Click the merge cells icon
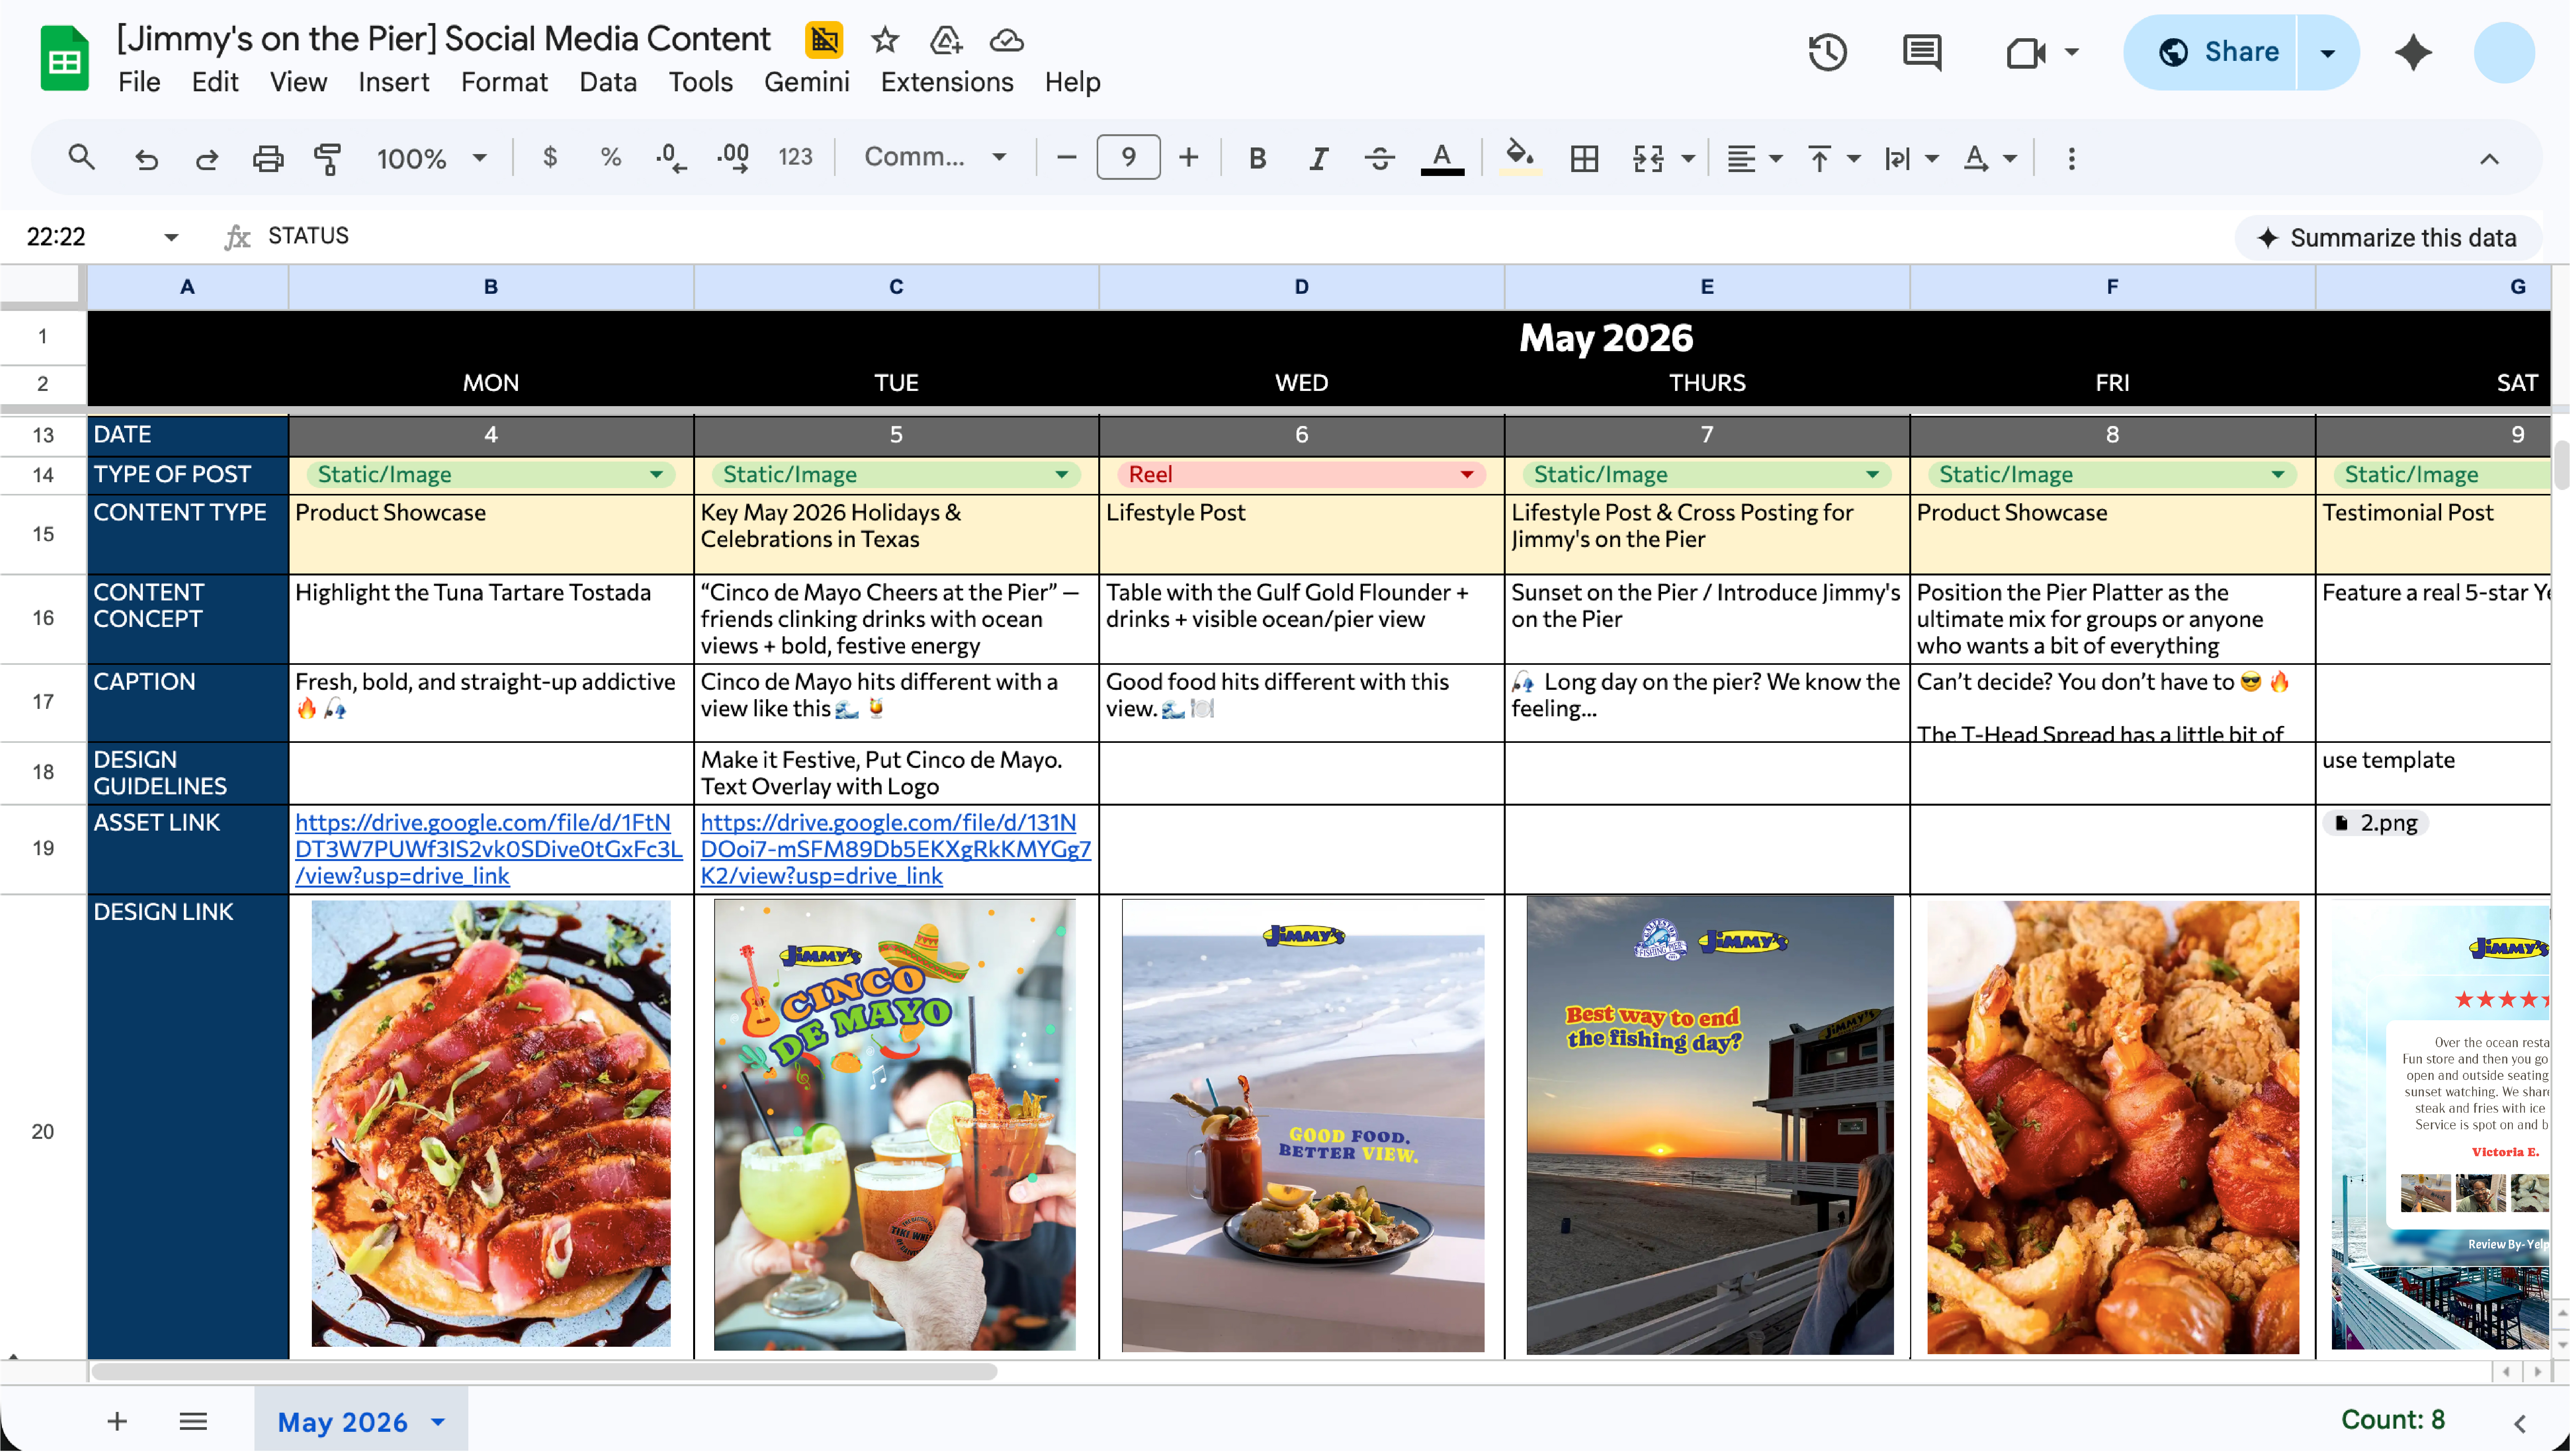 tap(1648, 158)
